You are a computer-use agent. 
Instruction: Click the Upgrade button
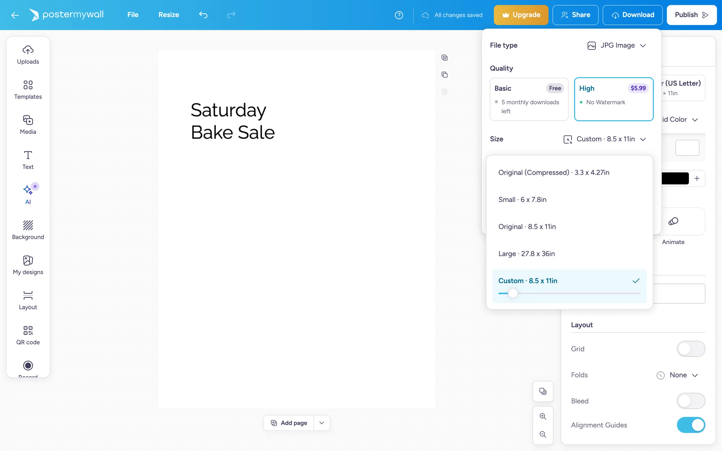(x=521, y=15)
